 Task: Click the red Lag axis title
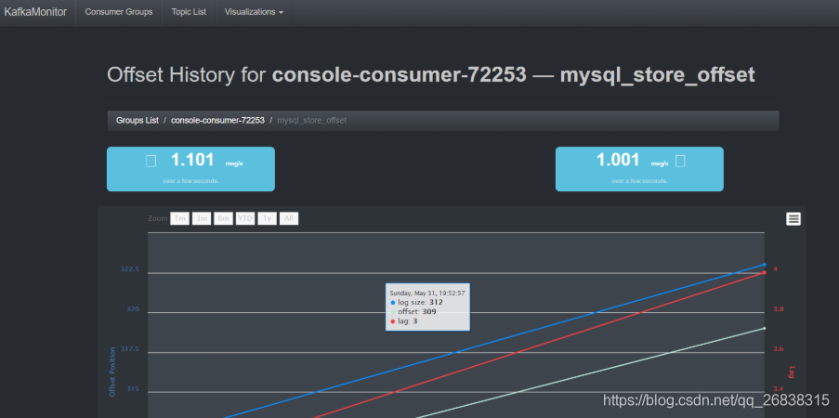tap(792, 372)
